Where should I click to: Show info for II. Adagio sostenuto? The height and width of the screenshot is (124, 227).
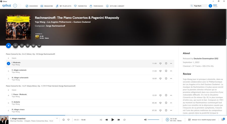click(x=166, y=71)
